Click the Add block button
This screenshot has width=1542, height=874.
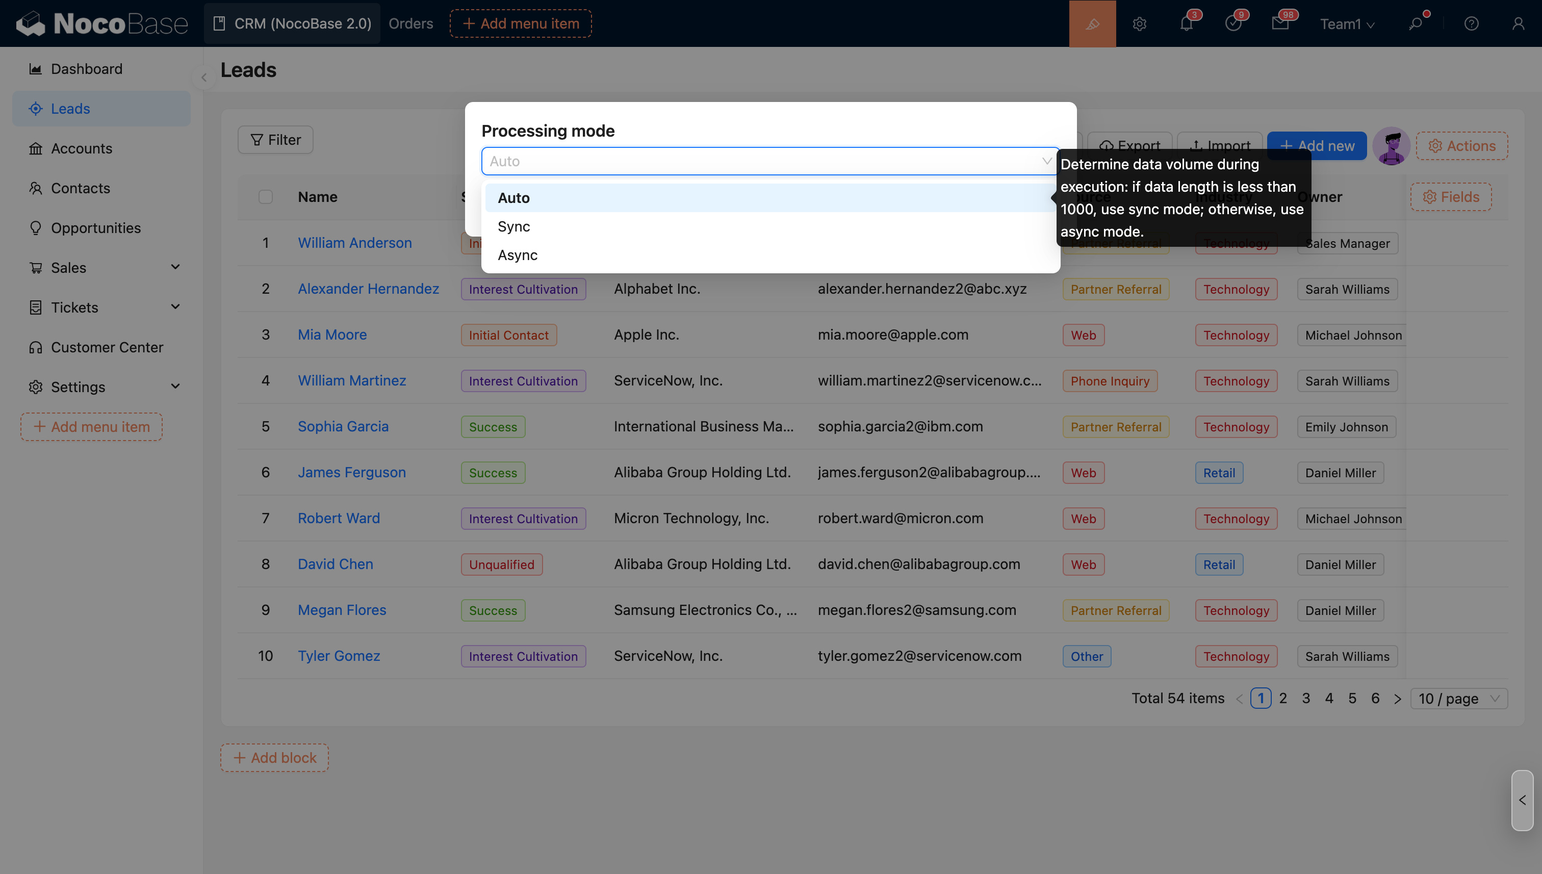tap(274, 758)
